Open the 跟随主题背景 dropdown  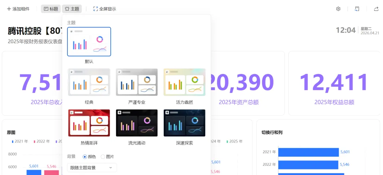click(x=92, y=168)
